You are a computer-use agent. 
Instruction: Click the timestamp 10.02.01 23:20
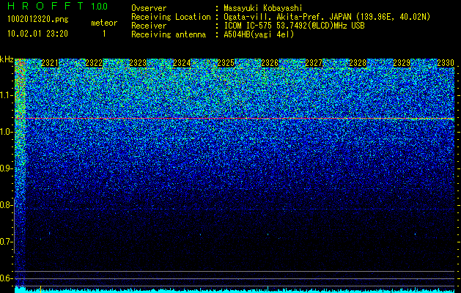coord(37,34)
